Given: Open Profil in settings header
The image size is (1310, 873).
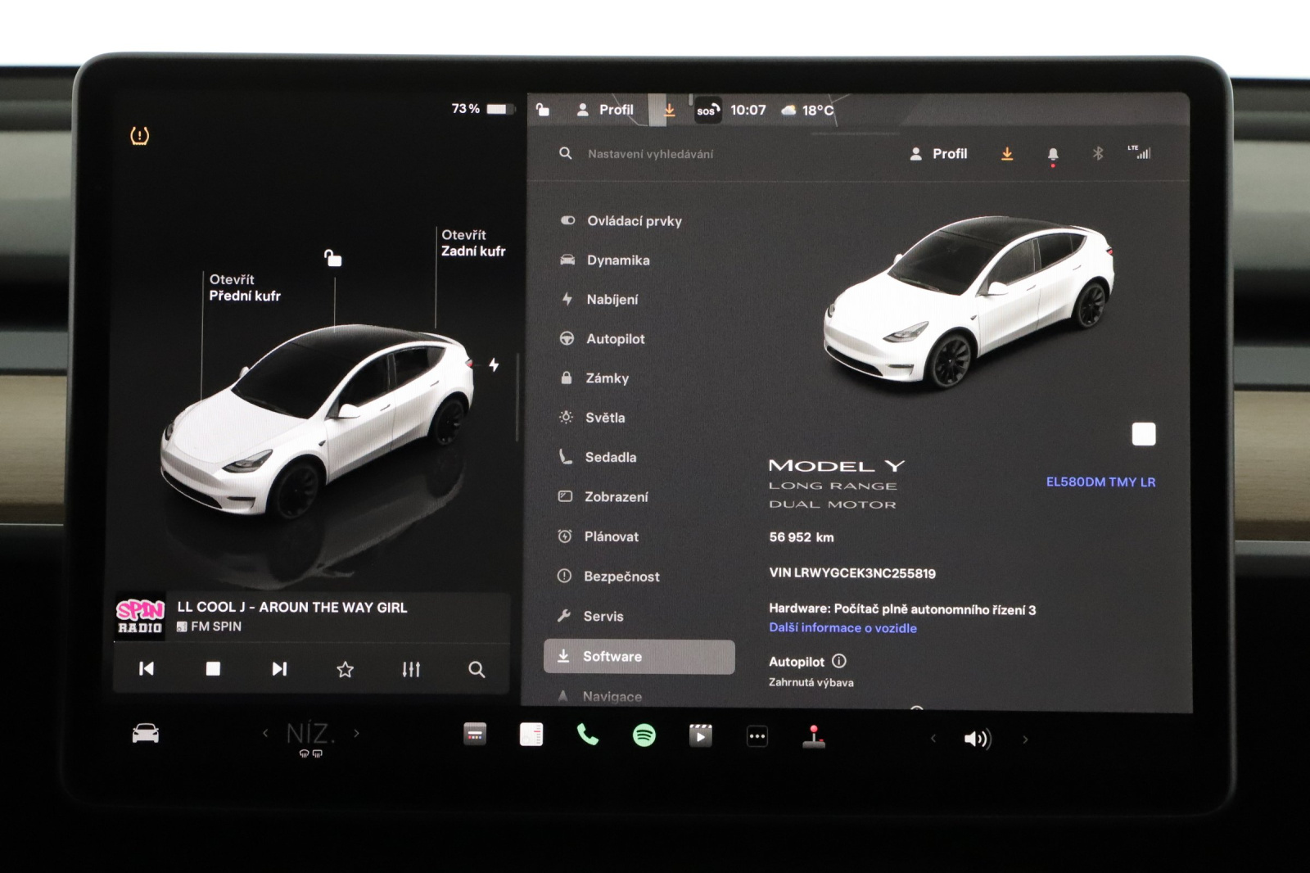Looking at the screenshot, I should 938,154.
